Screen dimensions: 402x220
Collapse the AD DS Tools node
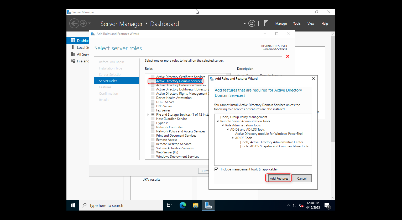pos(233,138)
